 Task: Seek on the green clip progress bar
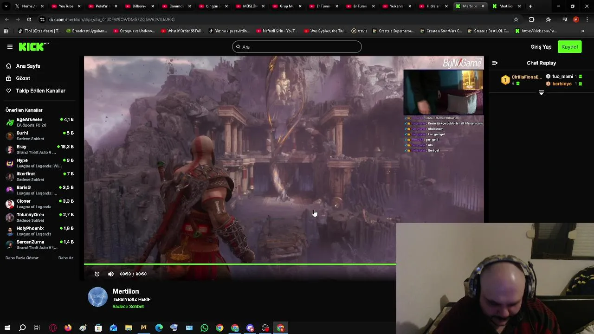(x=240, y=265)
